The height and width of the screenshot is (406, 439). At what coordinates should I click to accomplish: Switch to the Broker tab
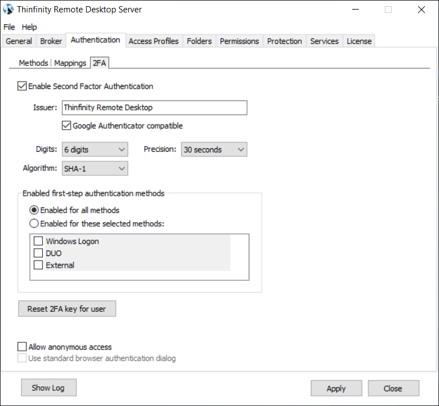(x=51, y=41)
